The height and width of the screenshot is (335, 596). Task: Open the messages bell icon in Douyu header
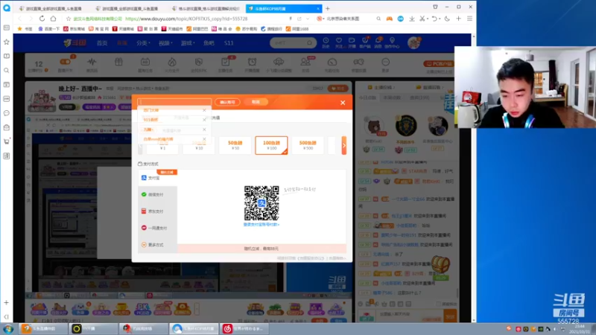378,42
